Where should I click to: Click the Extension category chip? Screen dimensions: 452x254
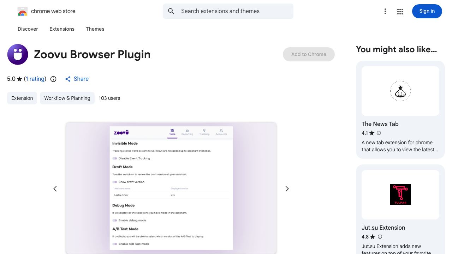(x=22, y=98)
